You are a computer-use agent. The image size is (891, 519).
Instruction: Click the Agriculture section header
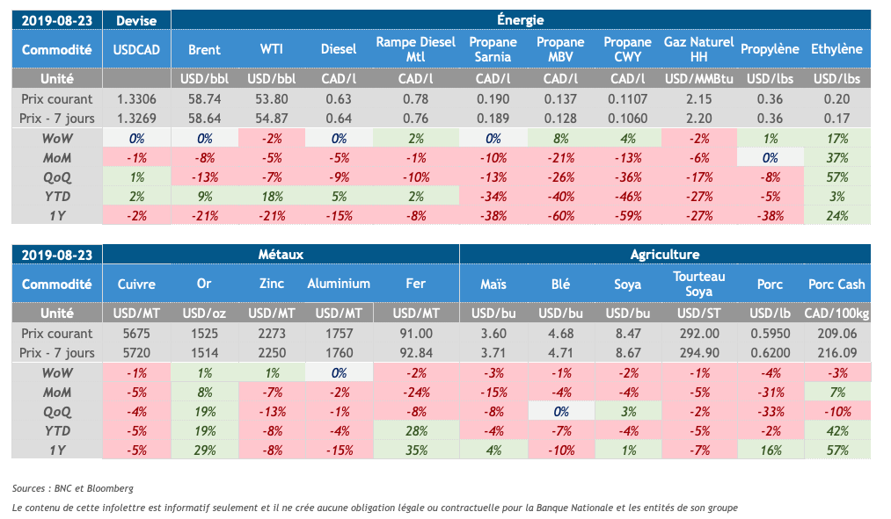click(x=664, y=255)
